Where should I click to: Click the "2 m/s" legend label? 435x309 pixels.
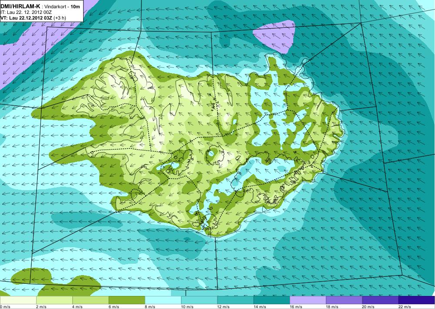(41, 306)
